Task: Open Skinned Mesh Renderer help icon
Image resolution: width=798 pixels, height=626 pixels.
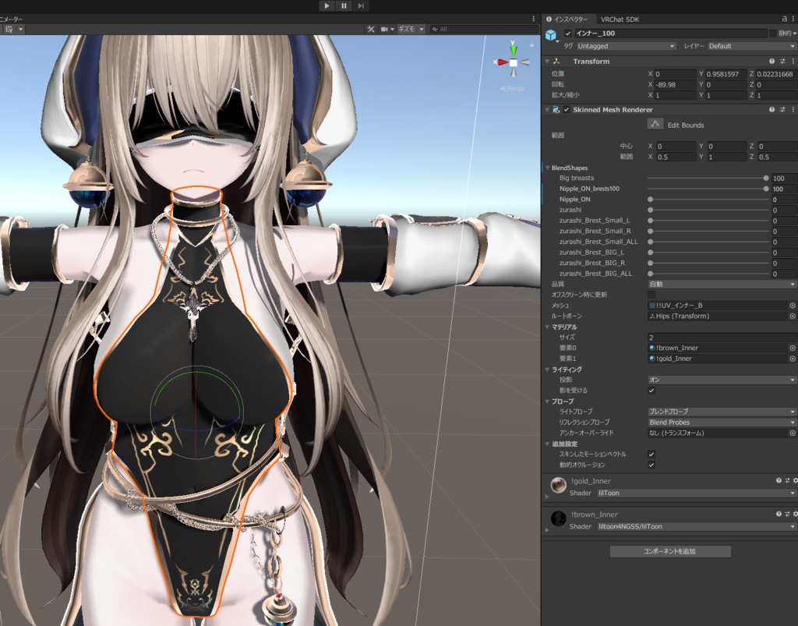Action: (x=772, y=109)
